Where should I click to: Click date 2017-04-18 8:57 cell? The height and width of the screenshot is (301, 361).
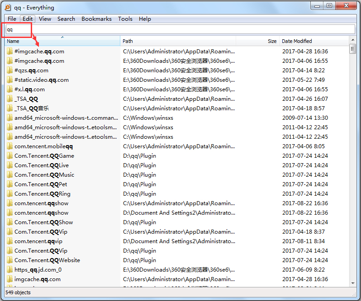(x=304, y=108)
